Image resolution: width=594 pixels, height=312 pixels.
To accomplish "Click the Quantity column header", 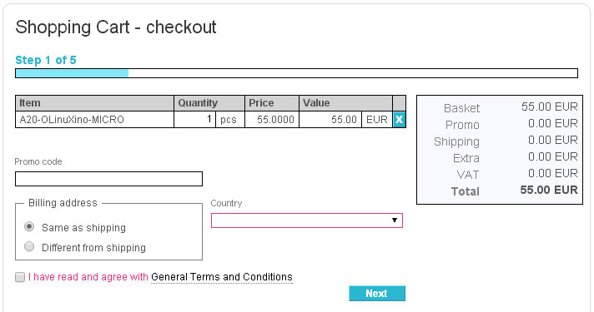I will click(209, 103).
